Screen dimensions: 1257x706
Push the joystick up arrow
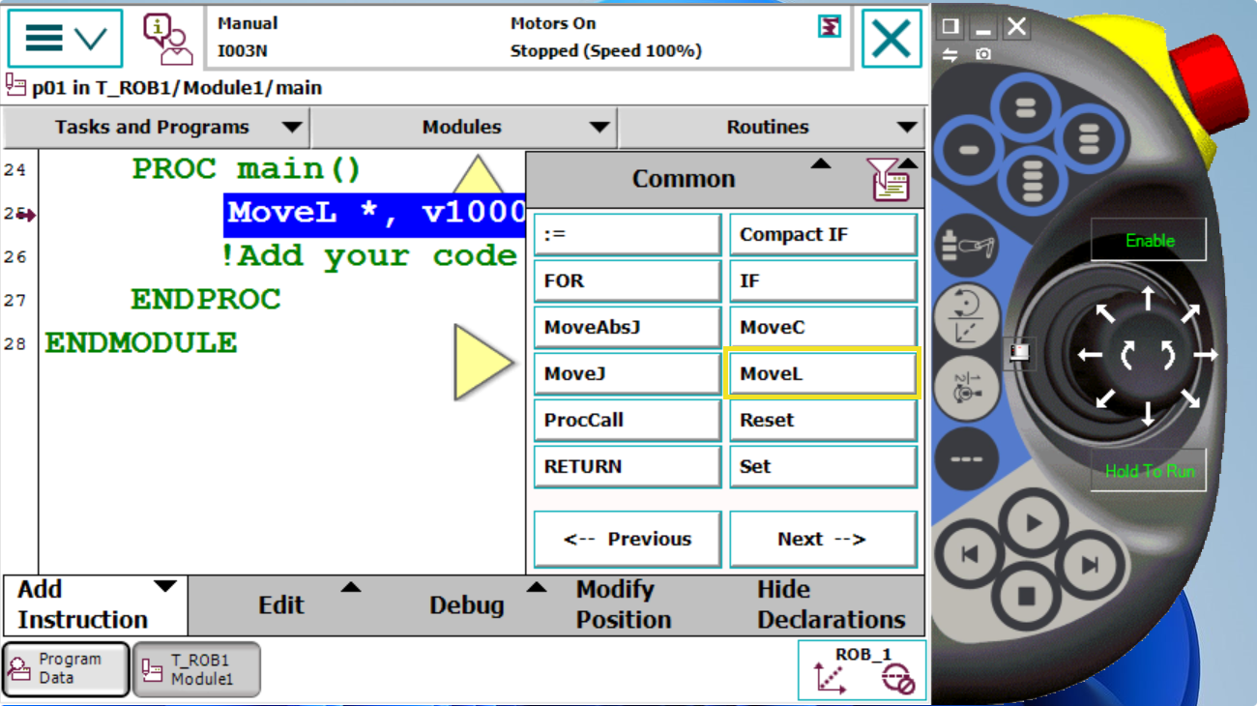[1148, 298]
